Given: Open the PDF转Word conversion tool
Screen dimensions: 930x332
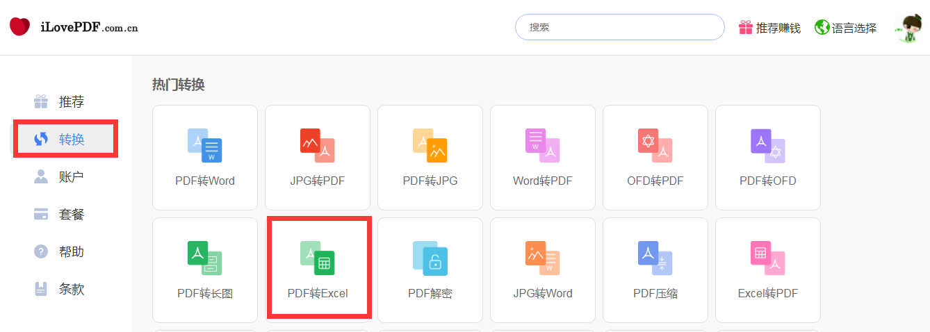Looking at the screenshot, I should 205,157.
